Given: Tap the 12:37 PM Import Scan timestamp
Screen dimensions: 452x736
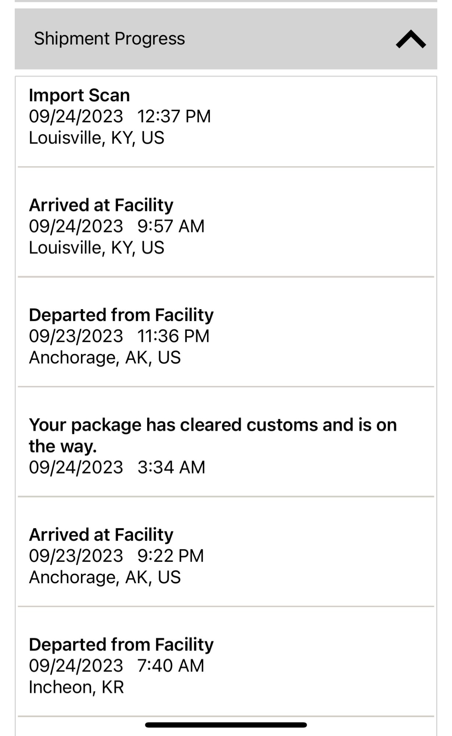Looking at the screenshot, I should (x=120, y=116).
